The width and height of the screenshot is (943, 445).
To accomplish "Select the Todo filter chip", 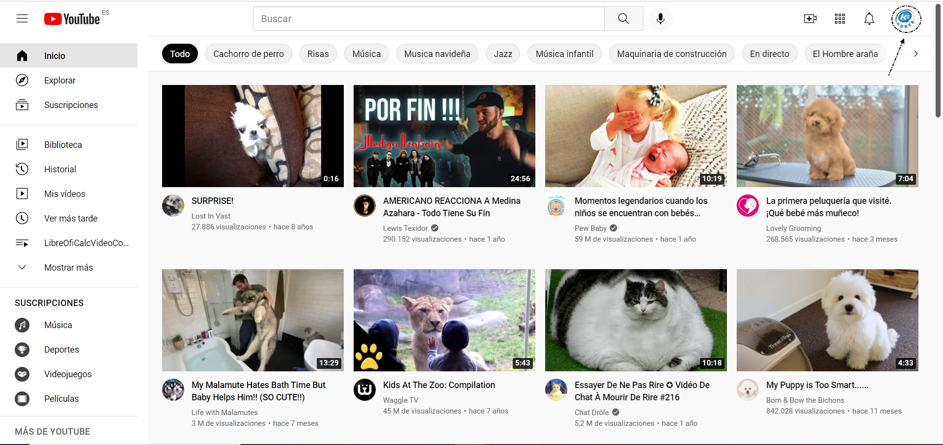I will coord(180,54).
